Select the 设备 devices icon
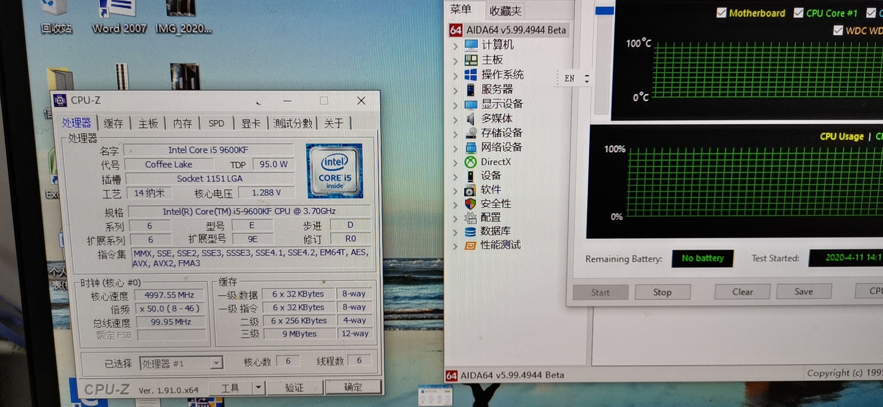The image size is (883, 407). coord(470,176)
